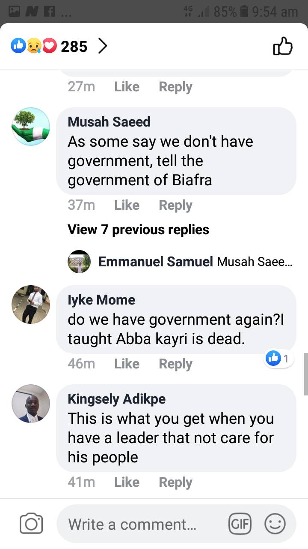Like Musah Saeed's comment
308x549 pixels.
pos(127,205)
